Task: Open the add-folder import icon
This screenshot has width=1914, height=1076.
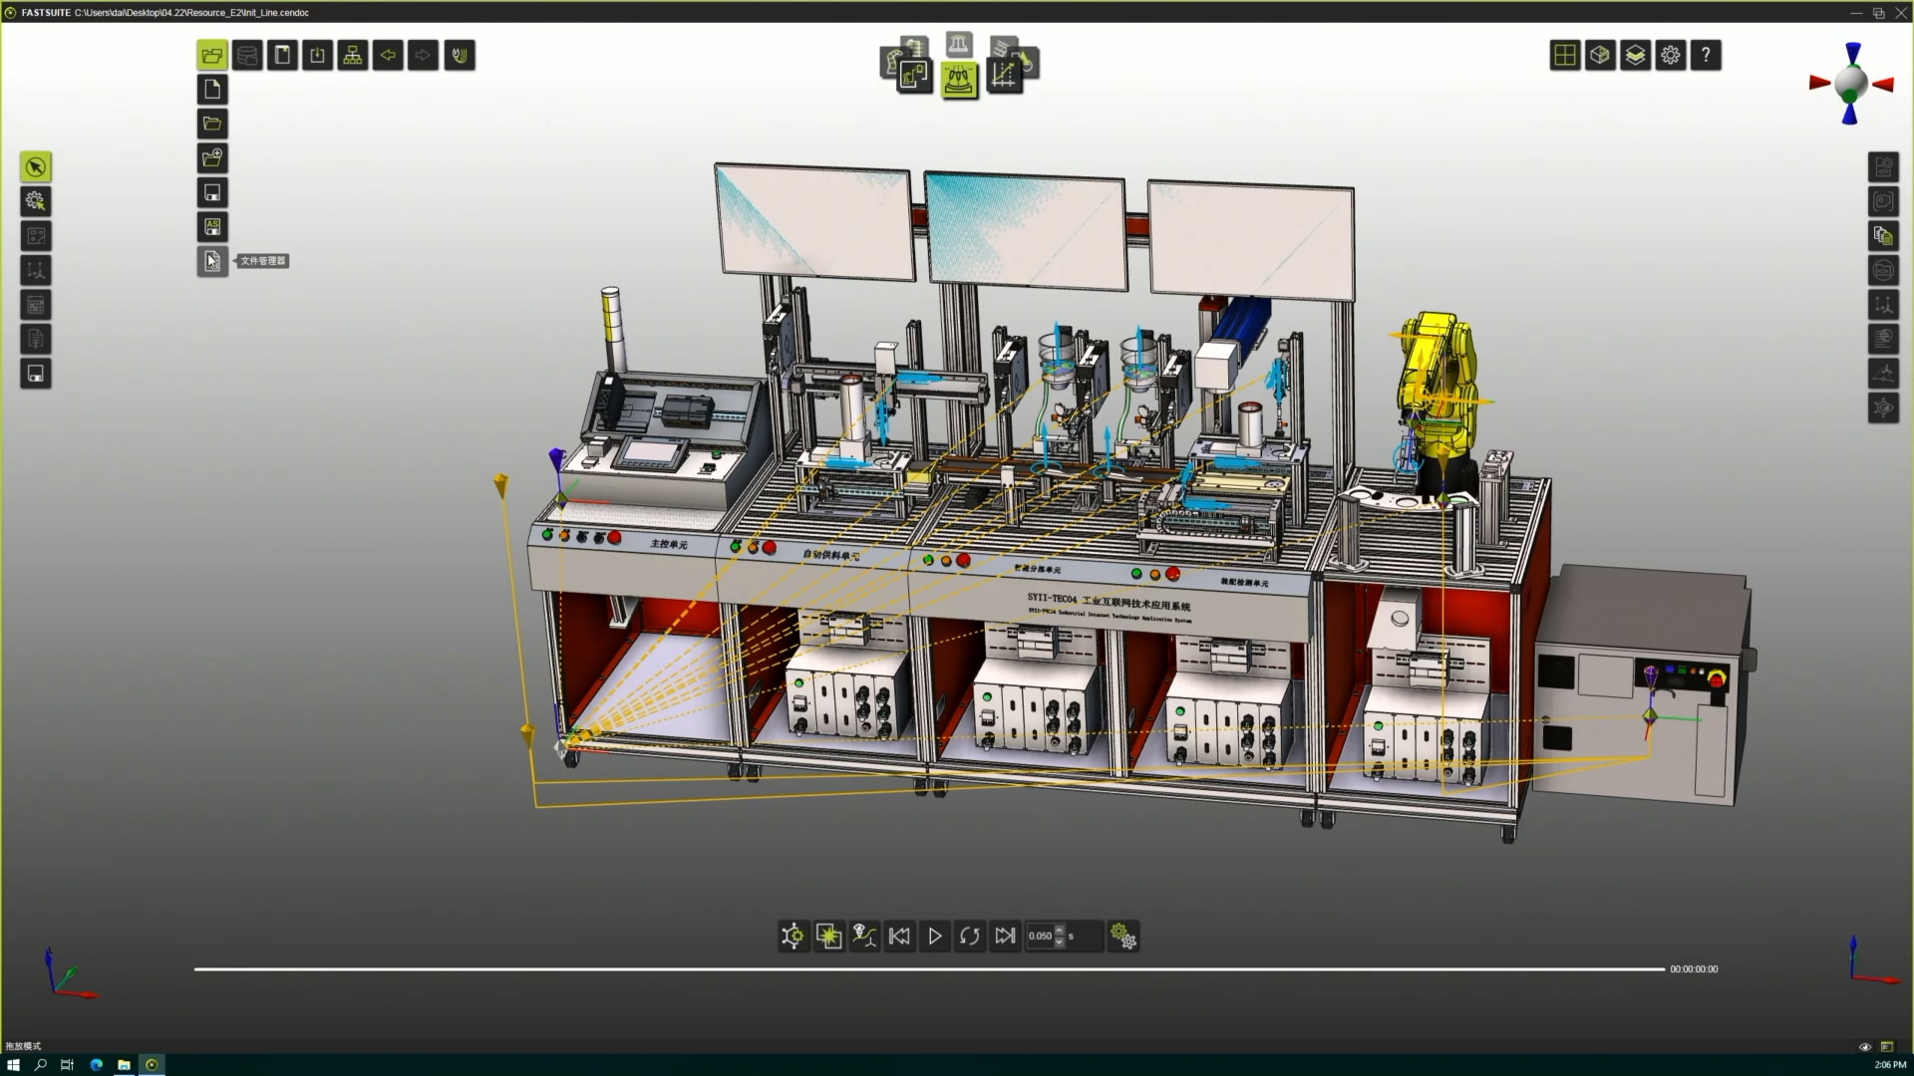Action: click(x=212, y=158)
